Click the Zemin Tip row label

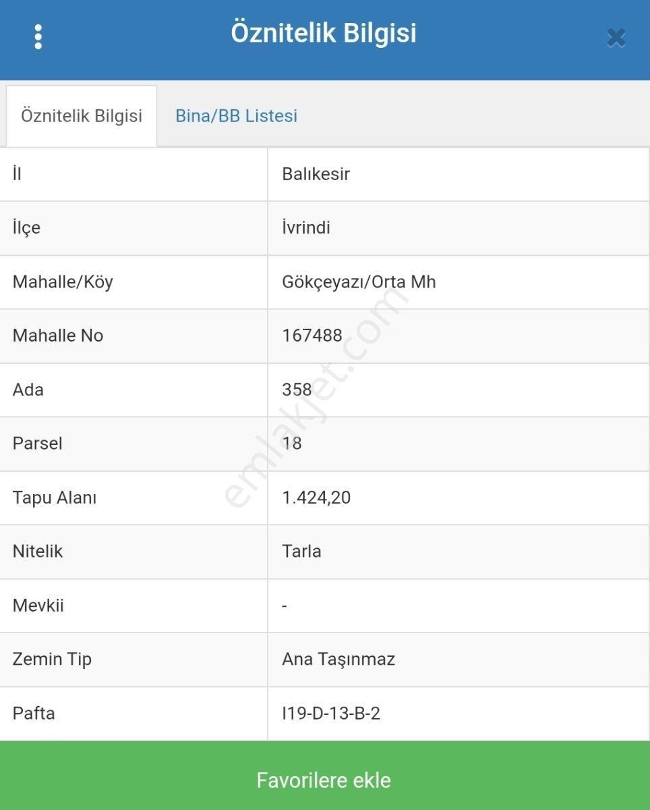point(52,659)
